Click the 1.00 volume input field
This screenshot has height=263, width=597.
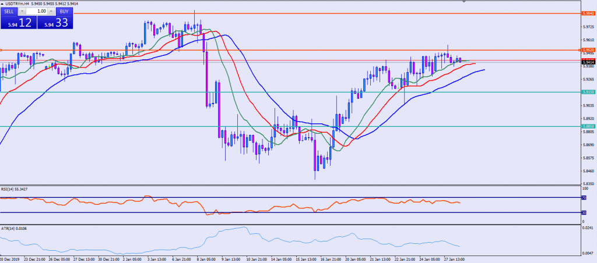(37, 11)
